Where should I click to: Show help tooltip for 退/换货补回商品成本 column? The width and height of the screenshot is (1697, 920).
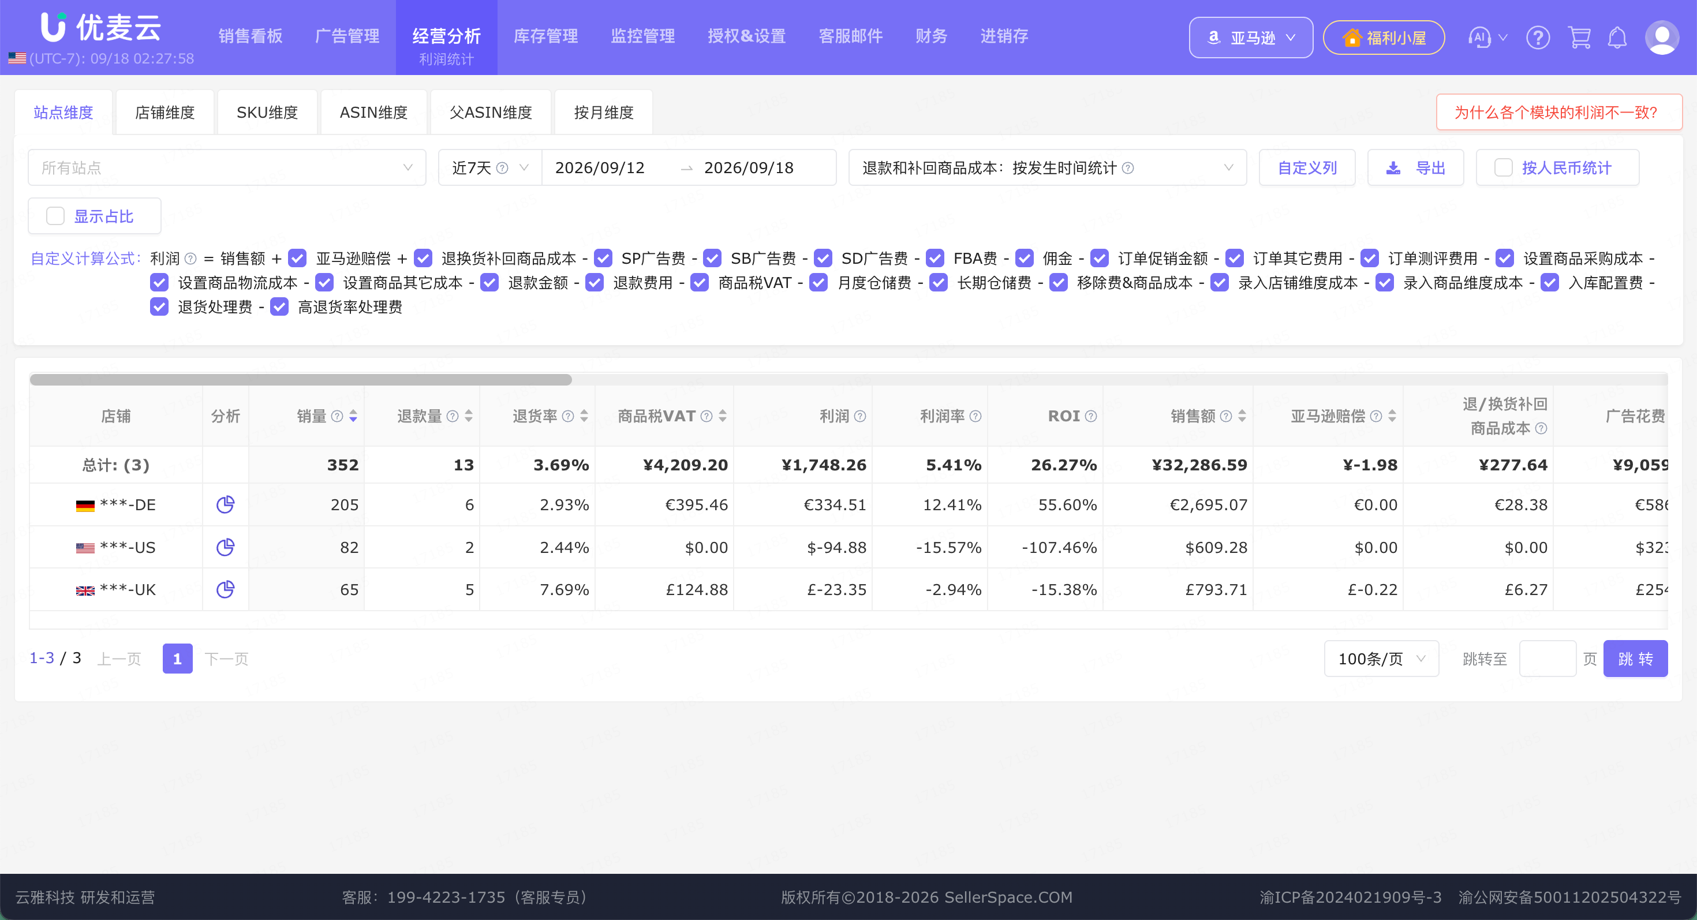(x=1541, y=429)
